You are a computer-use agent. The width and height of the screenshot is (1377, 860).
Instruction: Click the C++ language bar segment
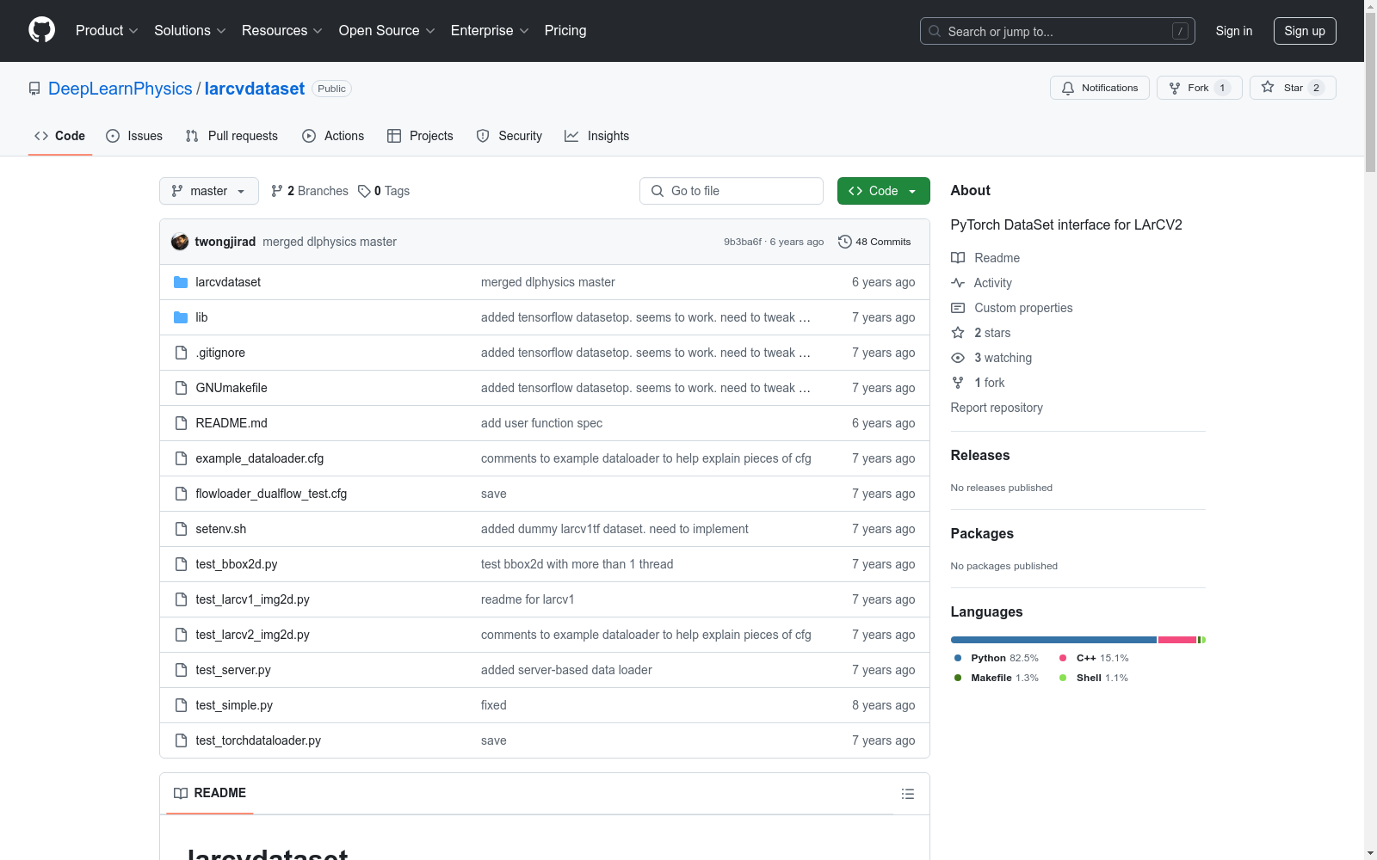[x=1177, y=640]
